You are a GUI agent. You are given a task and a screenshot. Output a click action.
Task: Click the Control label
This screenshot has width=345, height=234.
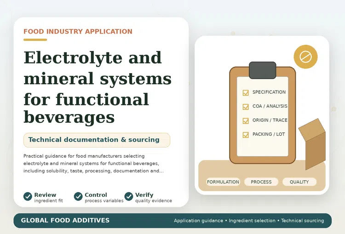point(96,195)
